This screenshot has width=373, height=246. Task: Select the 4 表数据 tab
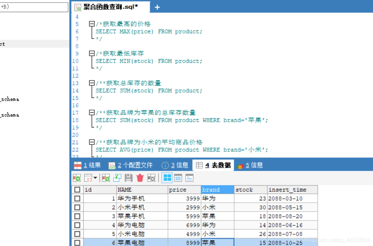(213, 165)
